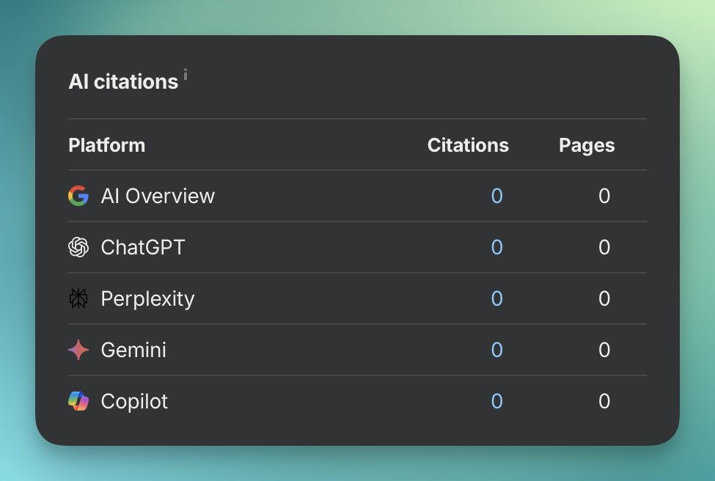Click the AI citations card title
Screen dimensions: 715x481
pyautogui.click(x=123, y=81)
